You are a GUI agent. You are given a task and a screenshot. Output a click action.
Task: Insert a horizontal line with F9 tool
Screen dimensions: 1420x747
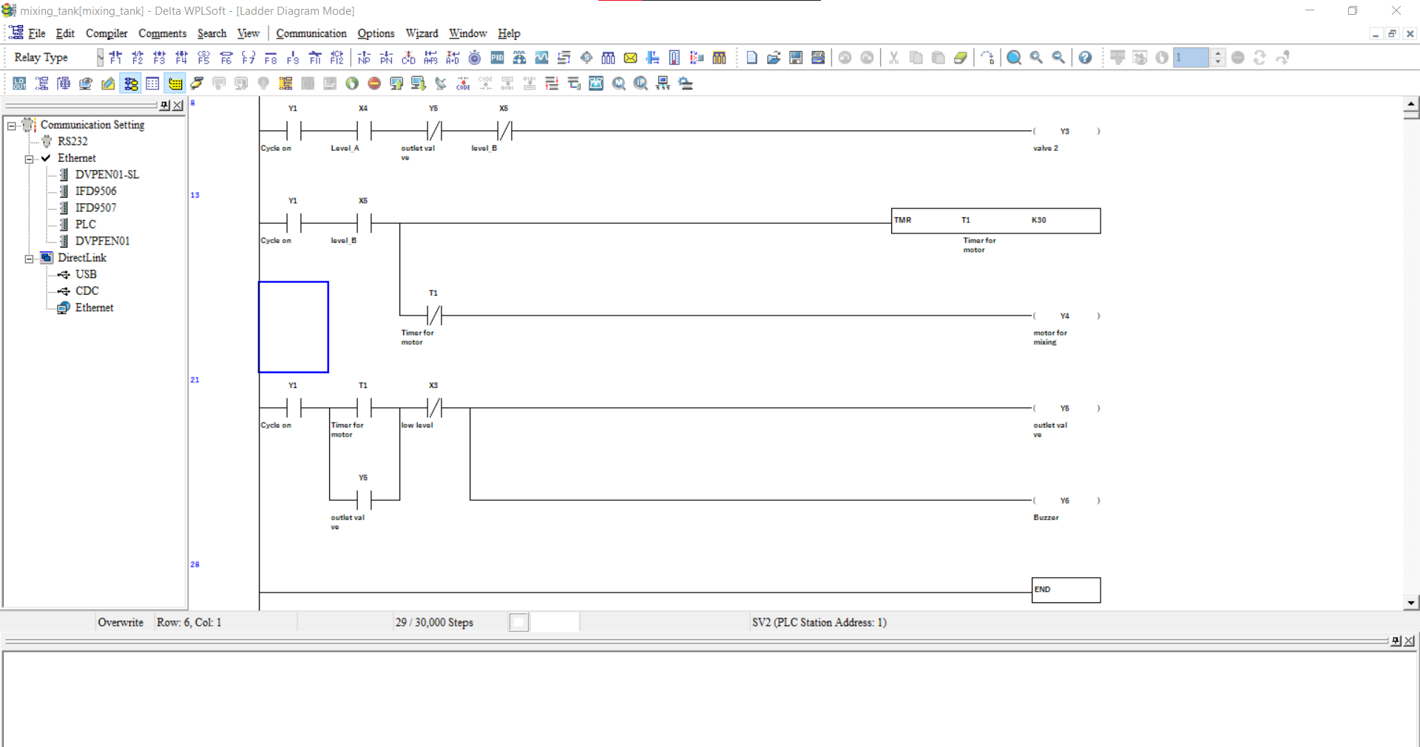point(294,57)
